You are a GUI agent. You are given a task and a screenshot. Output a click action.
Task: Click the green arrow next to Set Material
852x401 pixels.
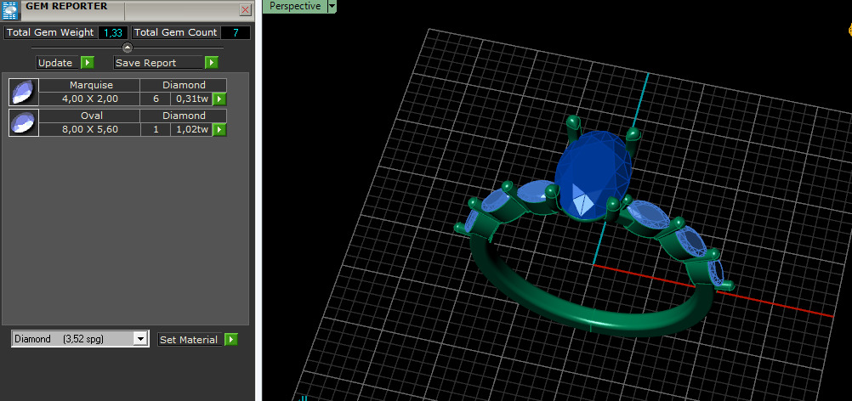coord(231,339)
